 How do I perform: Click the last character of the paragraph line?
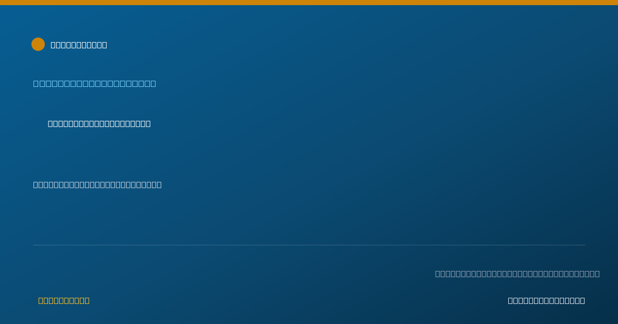pos(159,185)
